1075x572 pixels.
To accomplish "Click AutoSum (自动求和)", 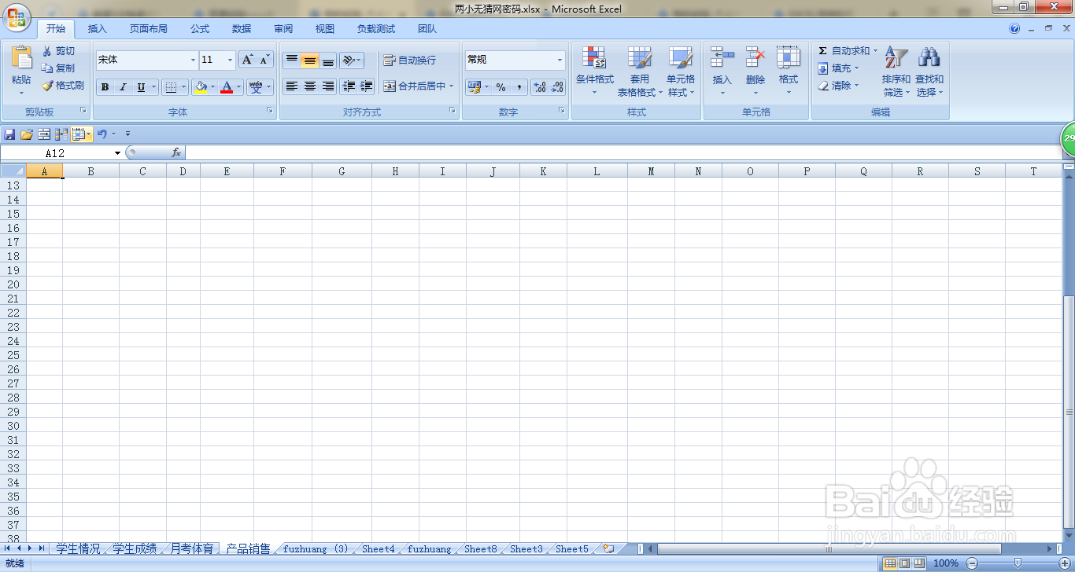I will pyautogui.click(x=848, y=51).
